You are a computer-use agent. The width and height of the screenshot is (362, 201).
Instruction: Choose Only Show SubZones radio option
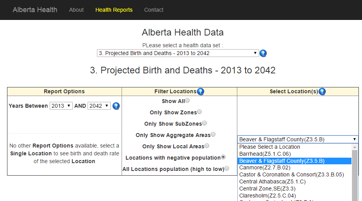[x=204, y=123]
